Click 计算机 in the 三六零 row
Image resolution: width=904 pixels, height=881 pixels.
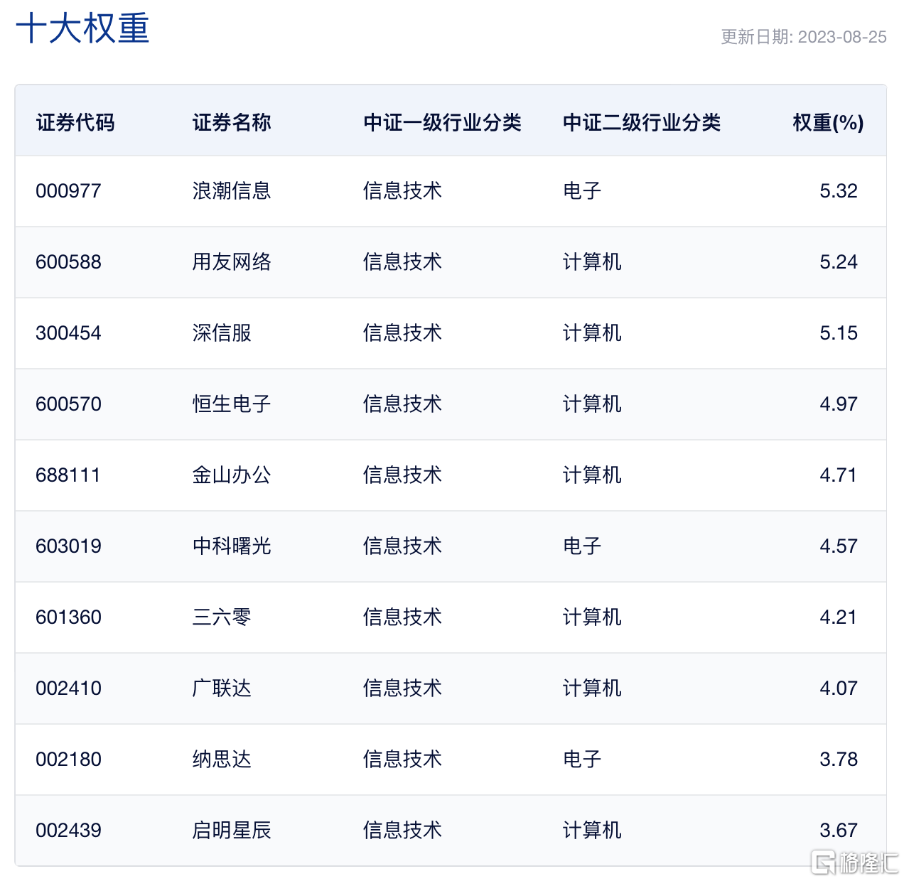[592, 617]
